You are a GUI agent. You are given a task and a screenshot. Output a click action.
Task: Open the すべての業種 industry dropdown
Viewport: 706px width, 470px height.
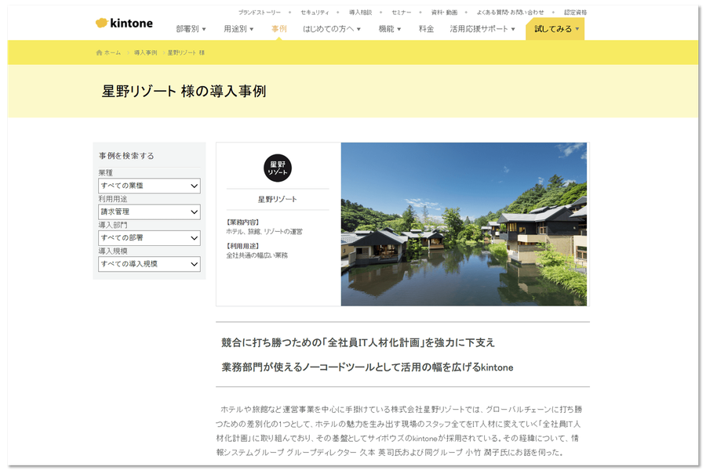pyautogui.click(x=149, y=186)
